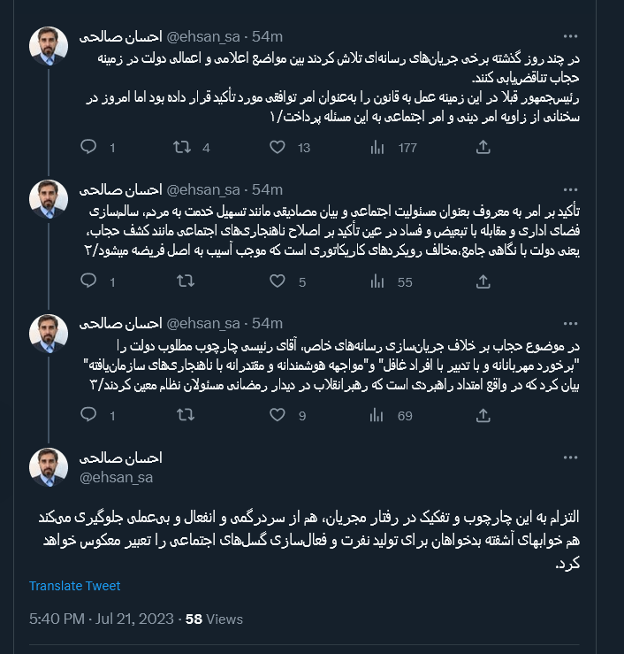Click the main tweet's profile avatar

(49, 468)
